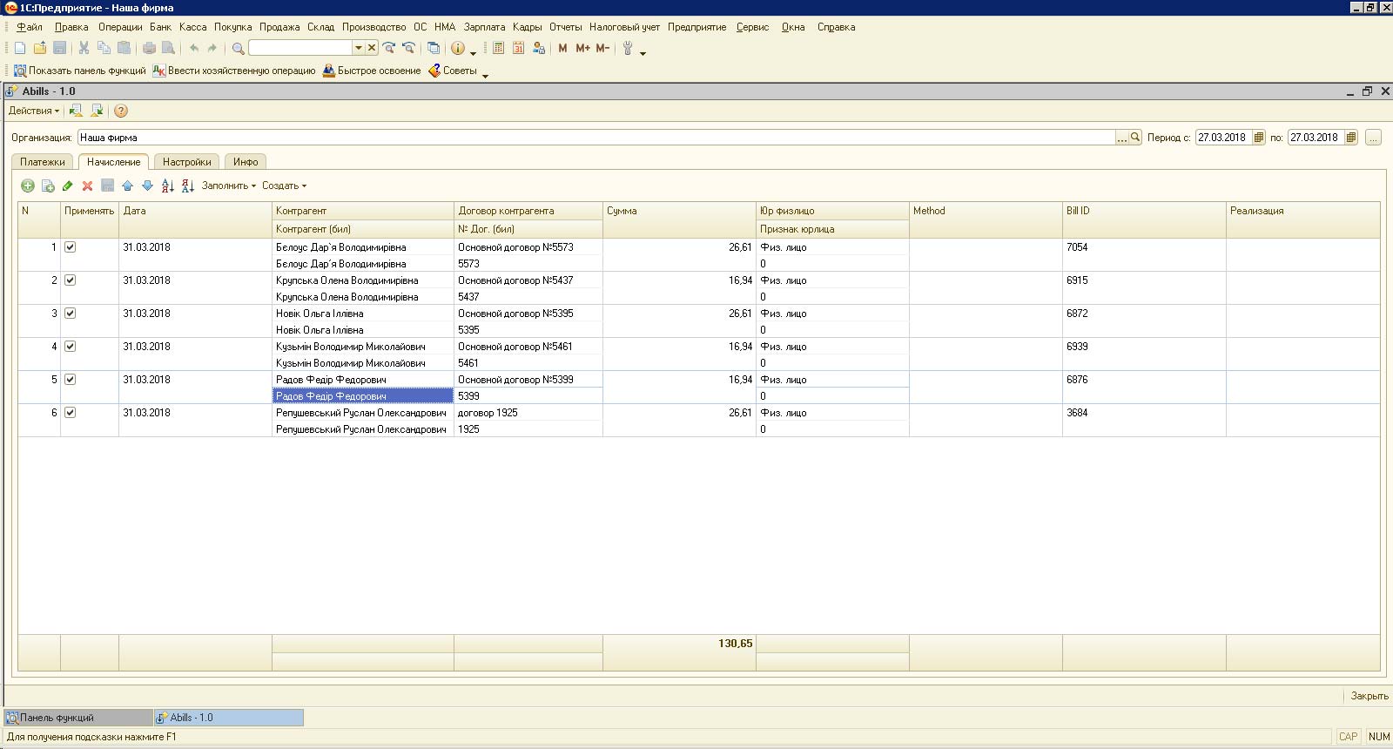Copy row with the add-copy icon

[48, 186]
